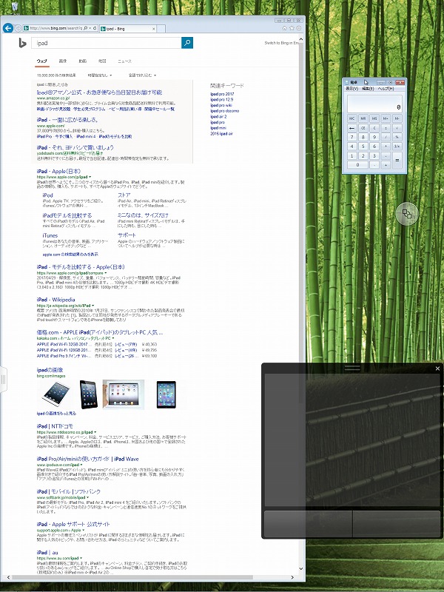444x592 pixels.
Task: Switch to the Bing news (ニュース) tab
Action: click(124, 61)
